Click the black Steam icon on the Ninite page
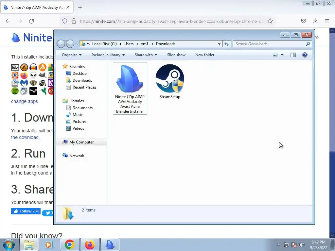The width and height of the screenshot is (335, 251). click(33, 91)
